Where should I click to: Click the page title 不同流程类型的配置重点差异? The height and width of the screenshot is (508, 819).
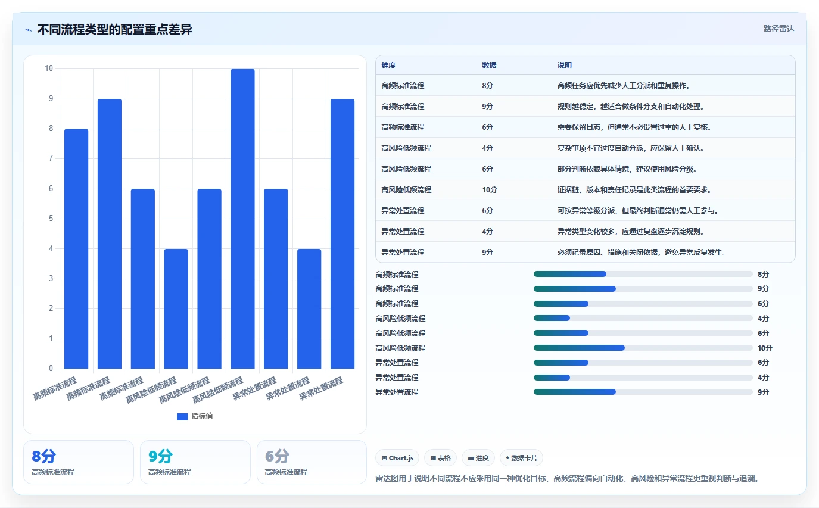114,30
